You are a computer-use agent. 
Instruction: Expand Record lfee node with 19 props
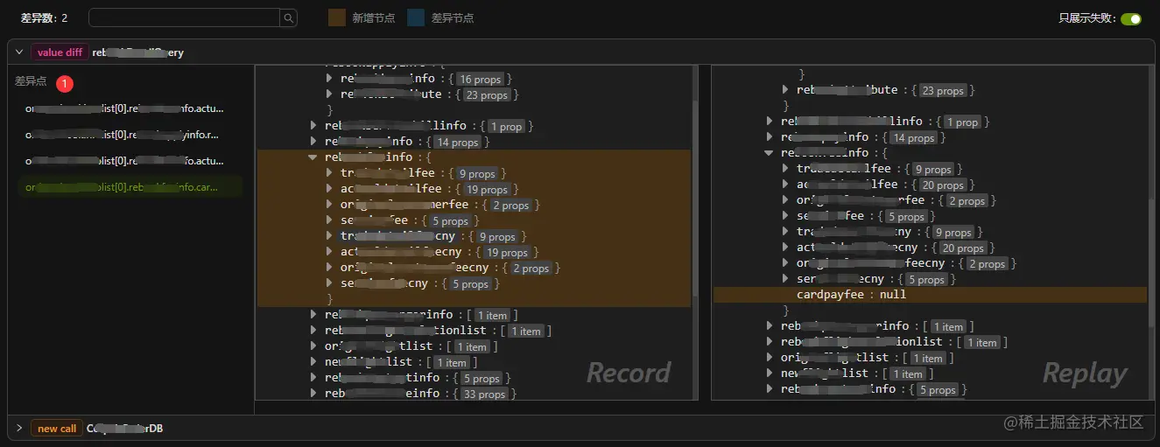[329, 189]
